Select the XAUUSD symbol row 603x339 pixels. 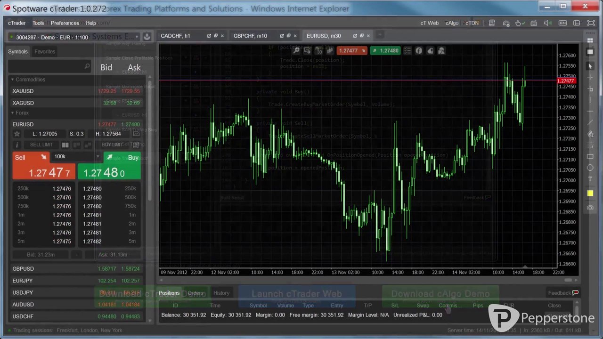[76, 91]
